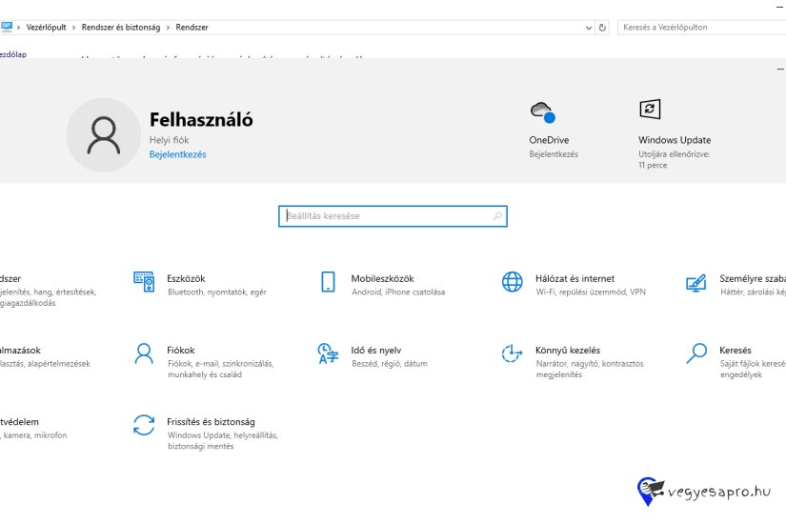Open the Windows Update status icon

pyautogui.click(x=650, y=110)
